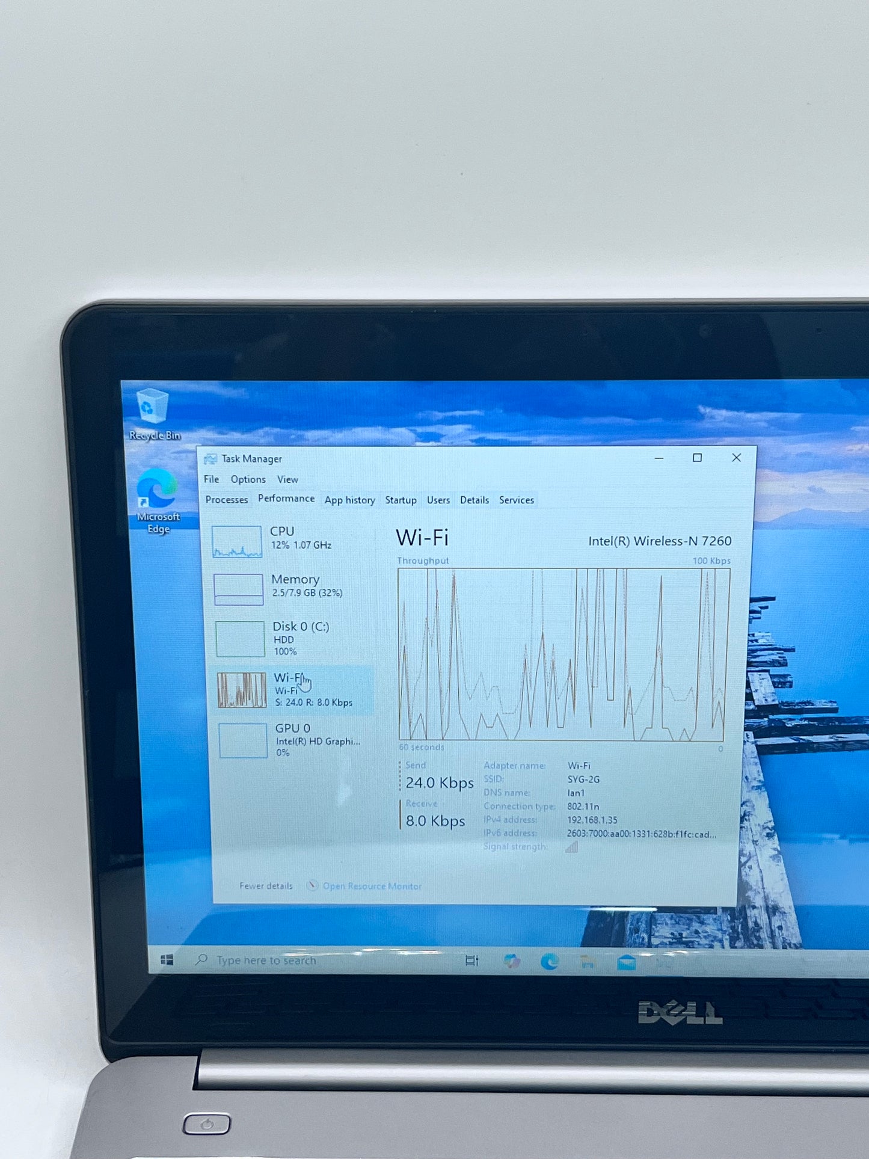The width and height of the screenshot is (869, 1159).
Task: Select the CPU usage mini graph
Action: pos(237,541)
